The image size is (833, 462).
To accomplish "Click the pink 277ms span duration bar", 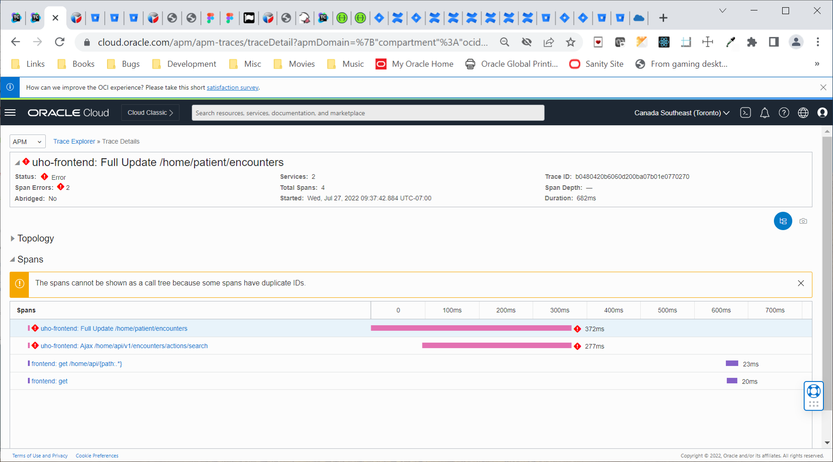I will (x=497, y=345).
